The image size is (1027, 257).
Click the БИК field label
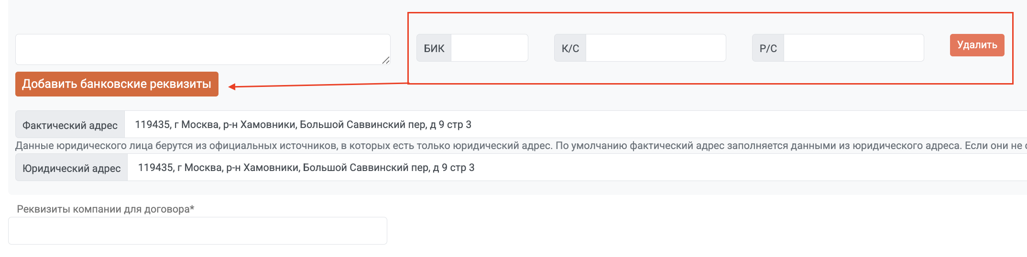pos(434,48)
